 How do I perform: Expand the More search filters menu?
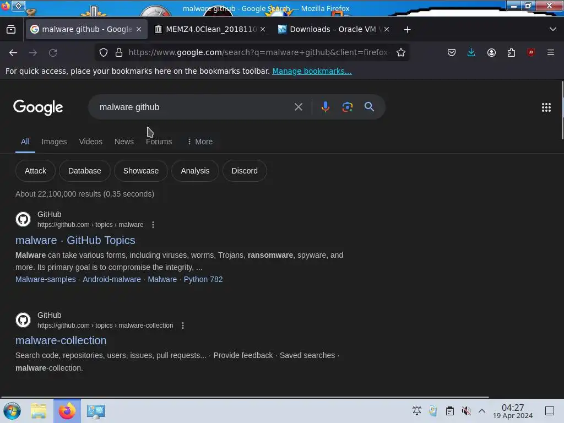199,142
